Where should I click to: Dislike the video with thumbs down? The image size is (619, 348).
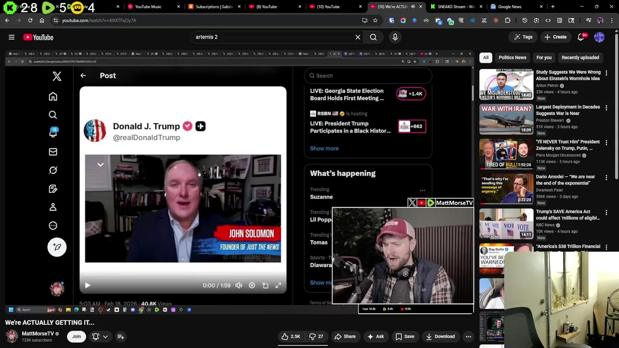(x=316, y=336)
